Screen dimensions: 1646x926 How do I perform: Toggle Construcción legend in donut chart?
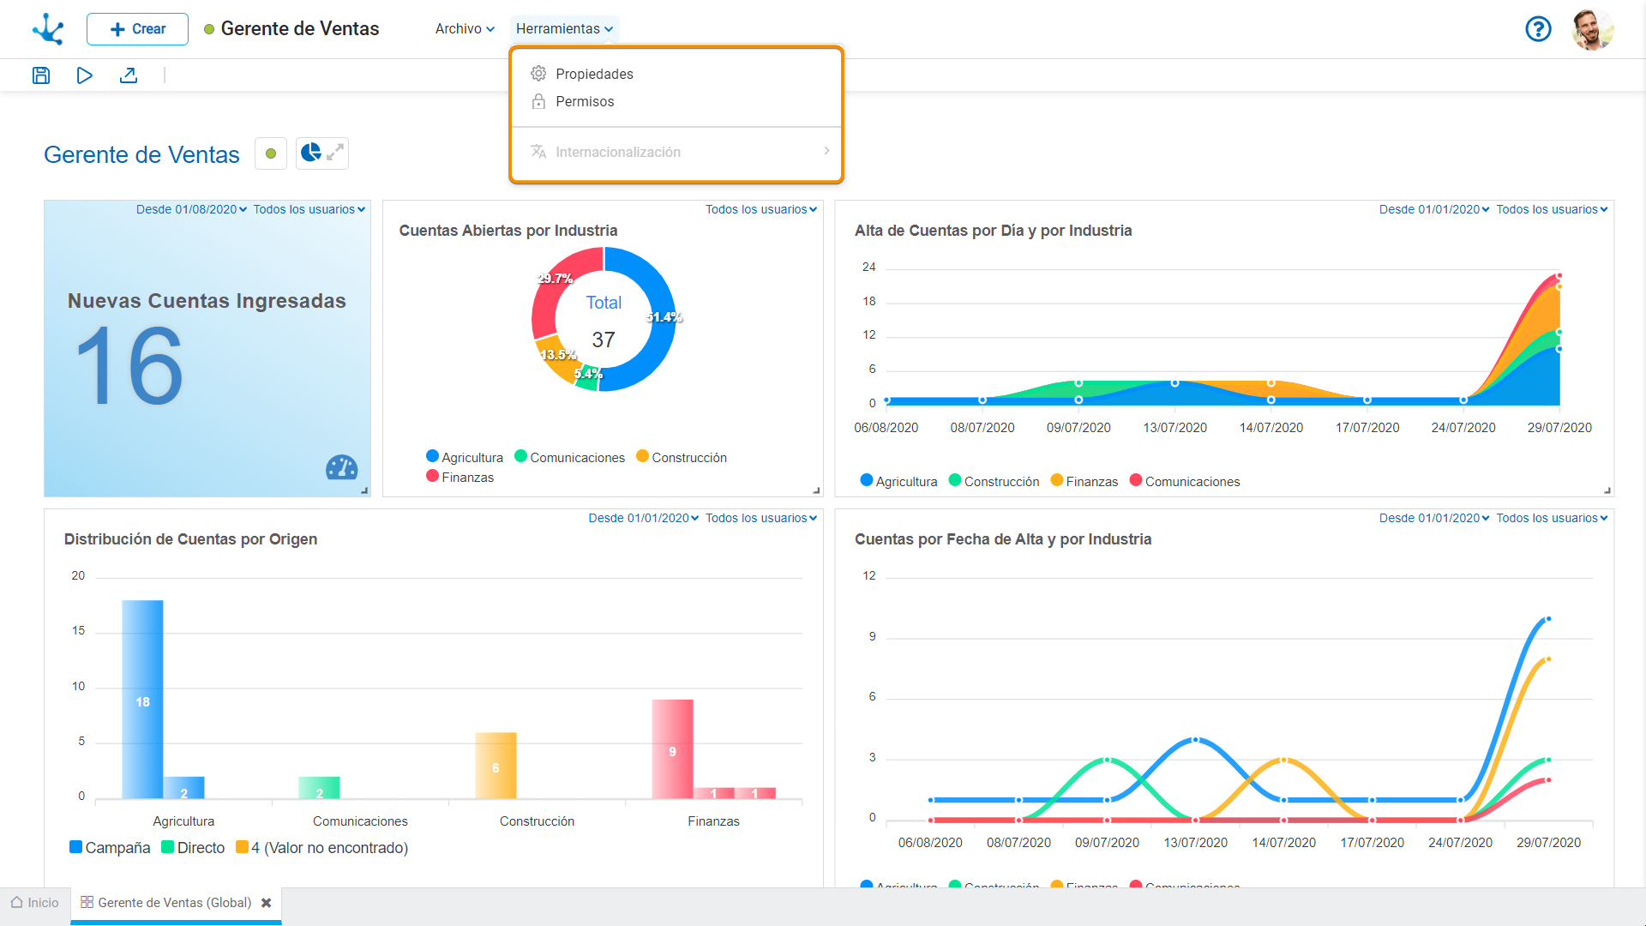682,457
